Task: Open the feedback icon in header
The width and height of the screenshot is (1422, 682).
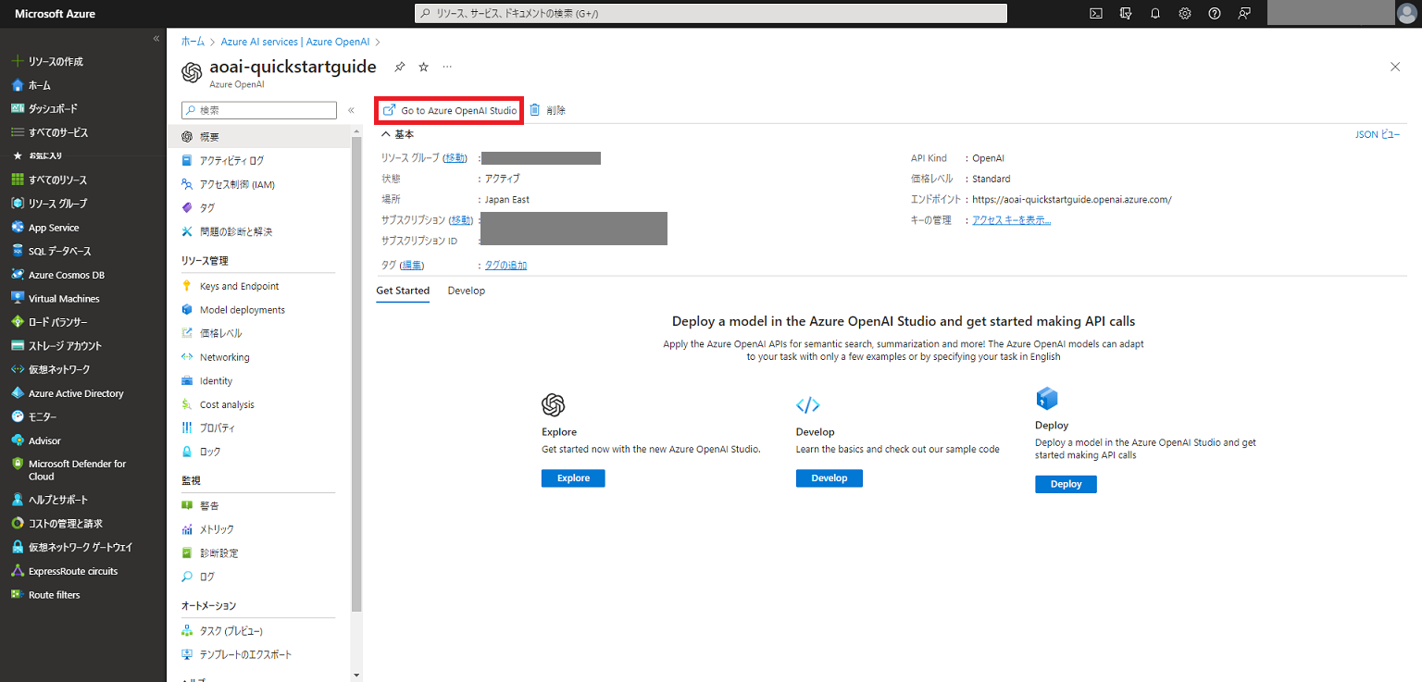Action: [1244, 14]
